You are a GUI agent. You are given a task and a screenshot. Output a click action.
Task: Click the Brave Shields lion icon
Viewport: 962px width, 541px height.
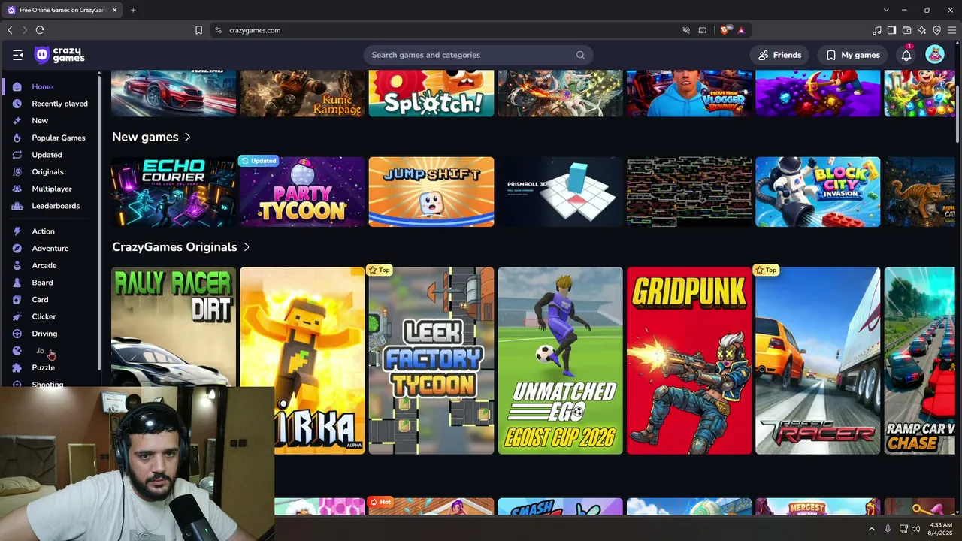(725, 30)
